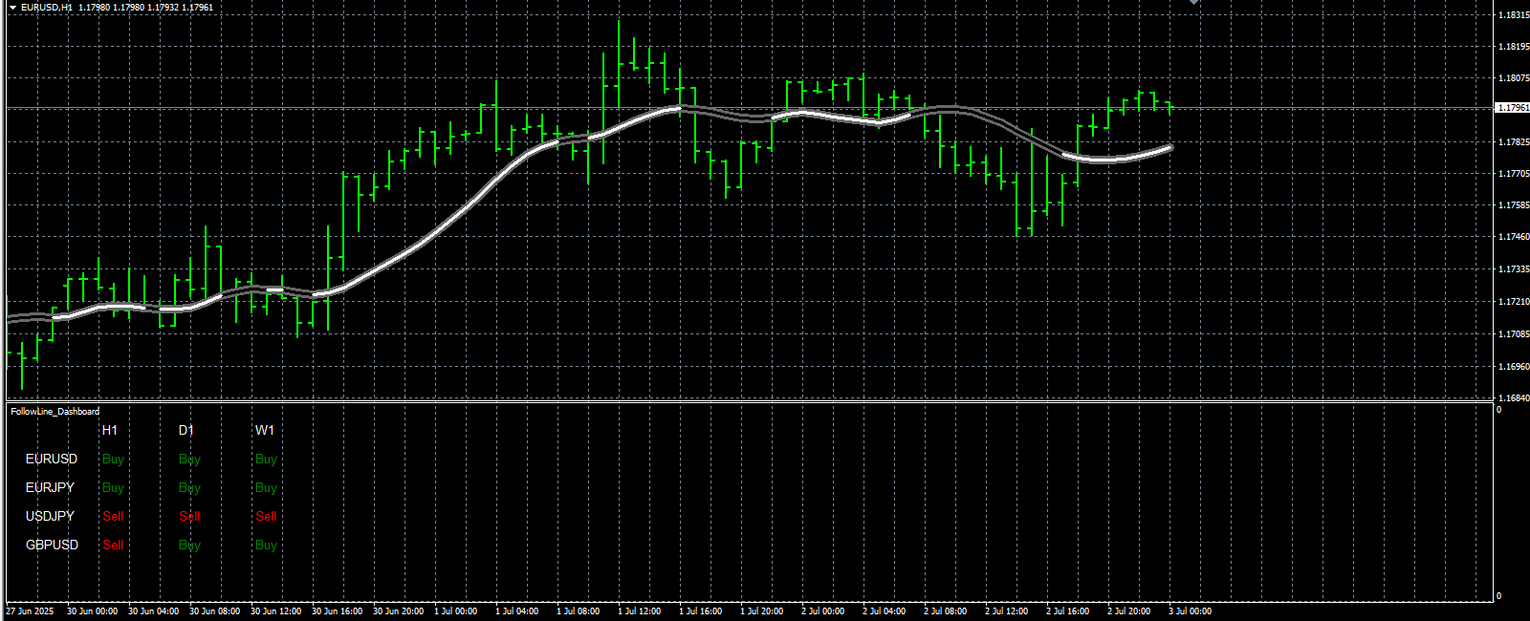Click GBPUSD D1 Buy signal
Screen dimensions: 1530x621
click(x=189, y=546)
